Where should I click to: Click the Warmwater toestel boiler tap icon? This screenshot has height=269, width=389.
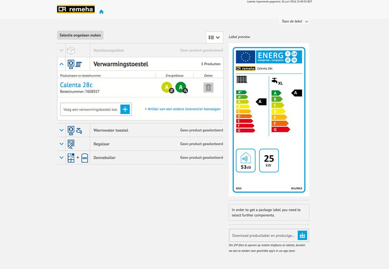75,130
